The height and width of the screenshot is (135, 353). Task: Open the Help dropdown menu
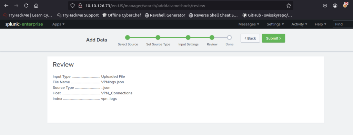click(x=320, y=24)
